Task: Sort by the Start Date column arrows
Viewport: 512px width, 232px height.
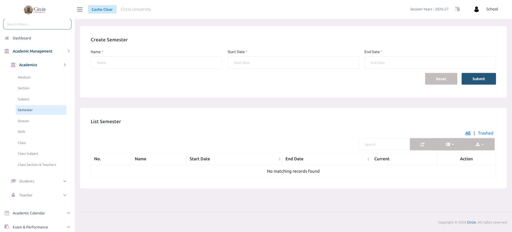Action: pos(280,159)
